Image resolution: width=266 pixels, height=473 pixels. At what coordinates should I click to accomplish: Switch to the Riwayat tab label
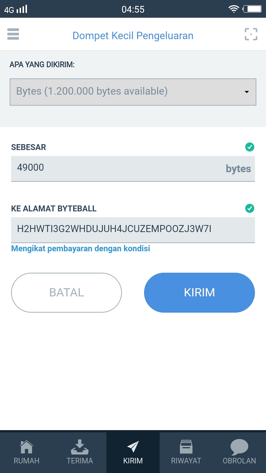coord(186,461)
